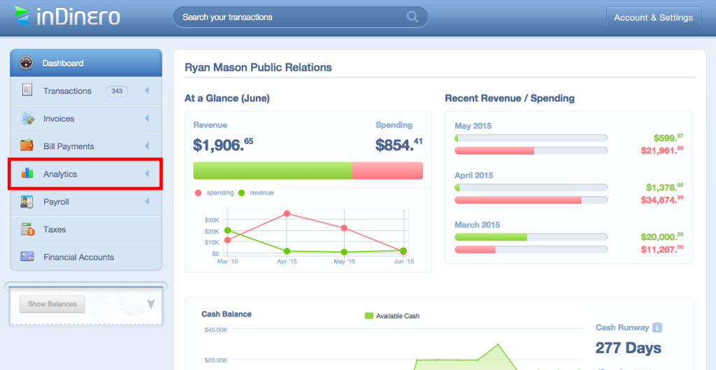Click April 2015 spending progress bar

pyautogui.click(x=531, y=200)
